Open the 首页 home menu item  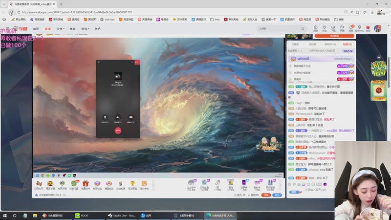pos(36,29)
